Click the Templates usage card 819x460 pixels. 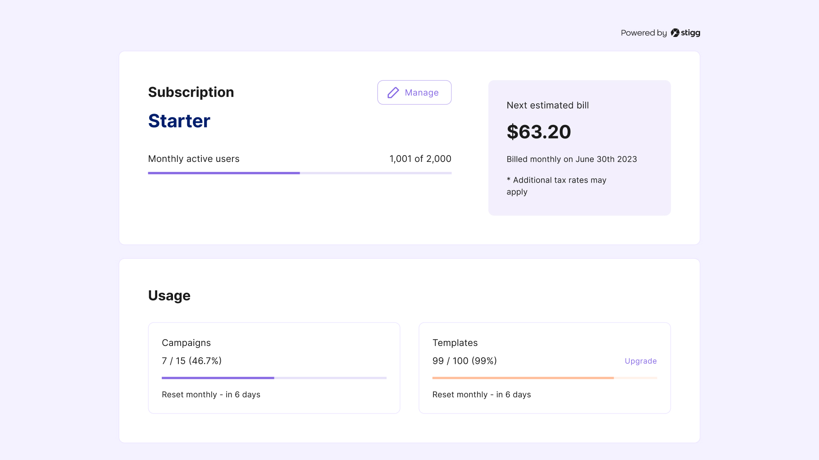[544, 368]
